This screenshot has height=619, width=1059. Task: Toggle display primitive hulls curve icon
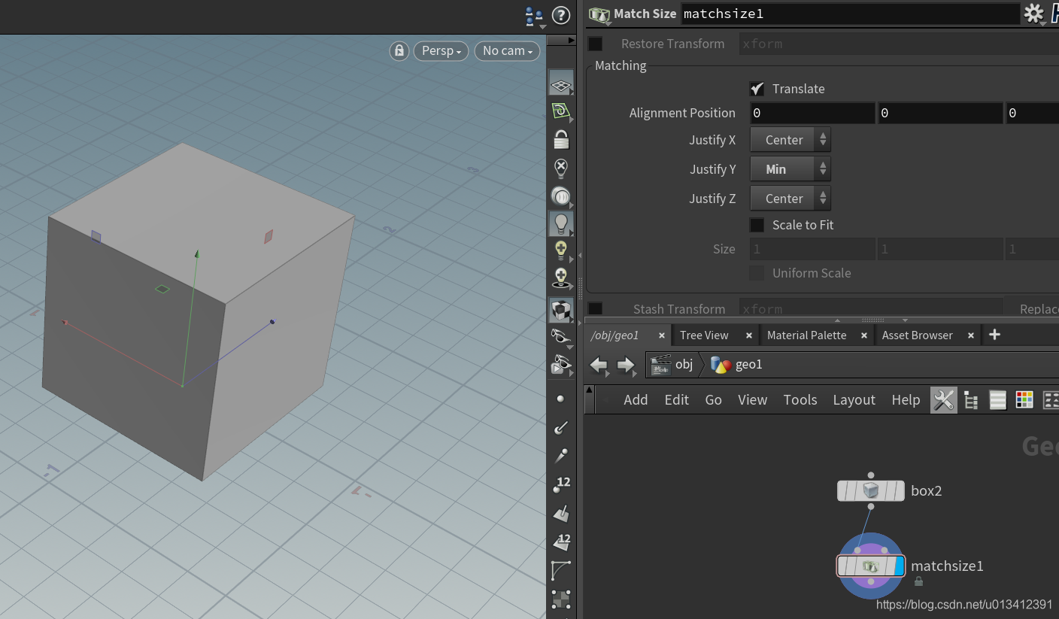tap(560, 571)
